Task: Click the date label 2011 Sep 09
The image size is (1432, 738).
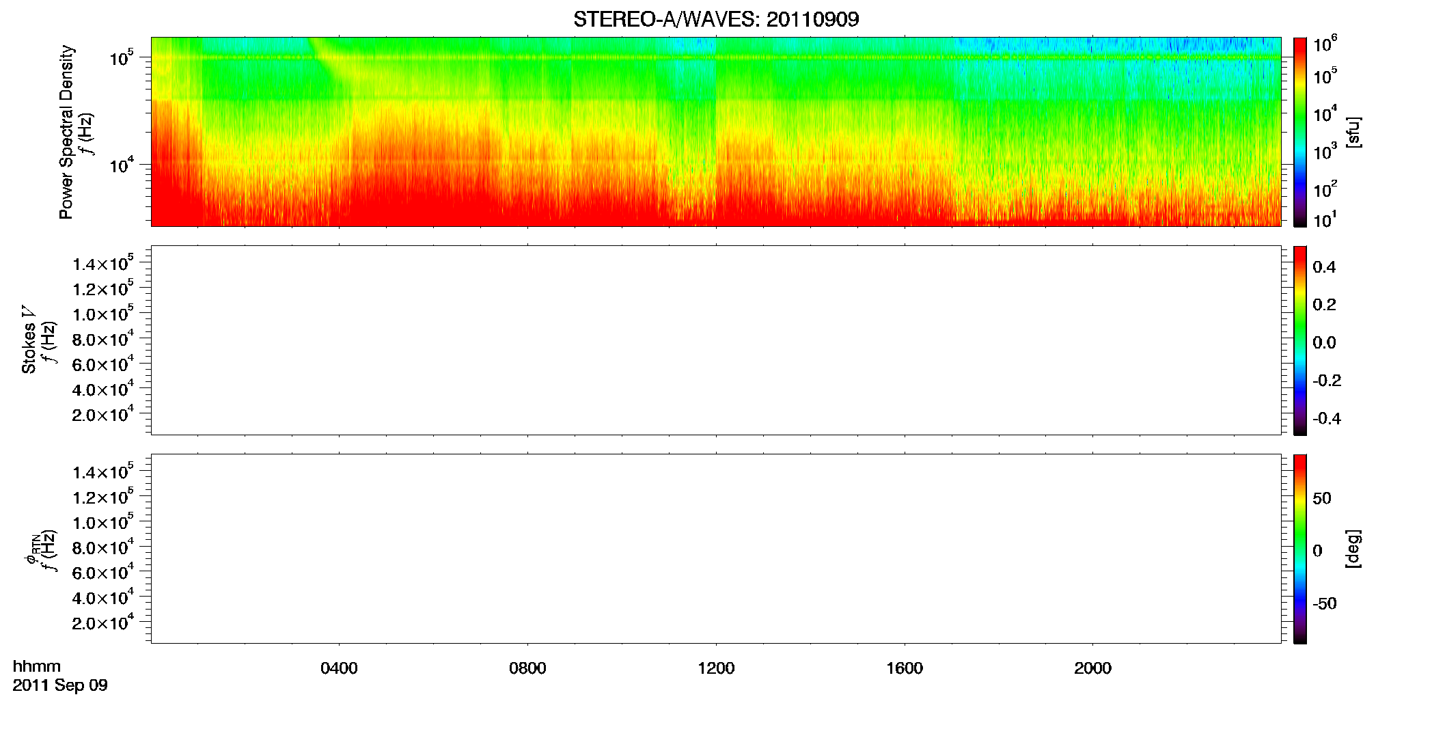Action: 60,685
